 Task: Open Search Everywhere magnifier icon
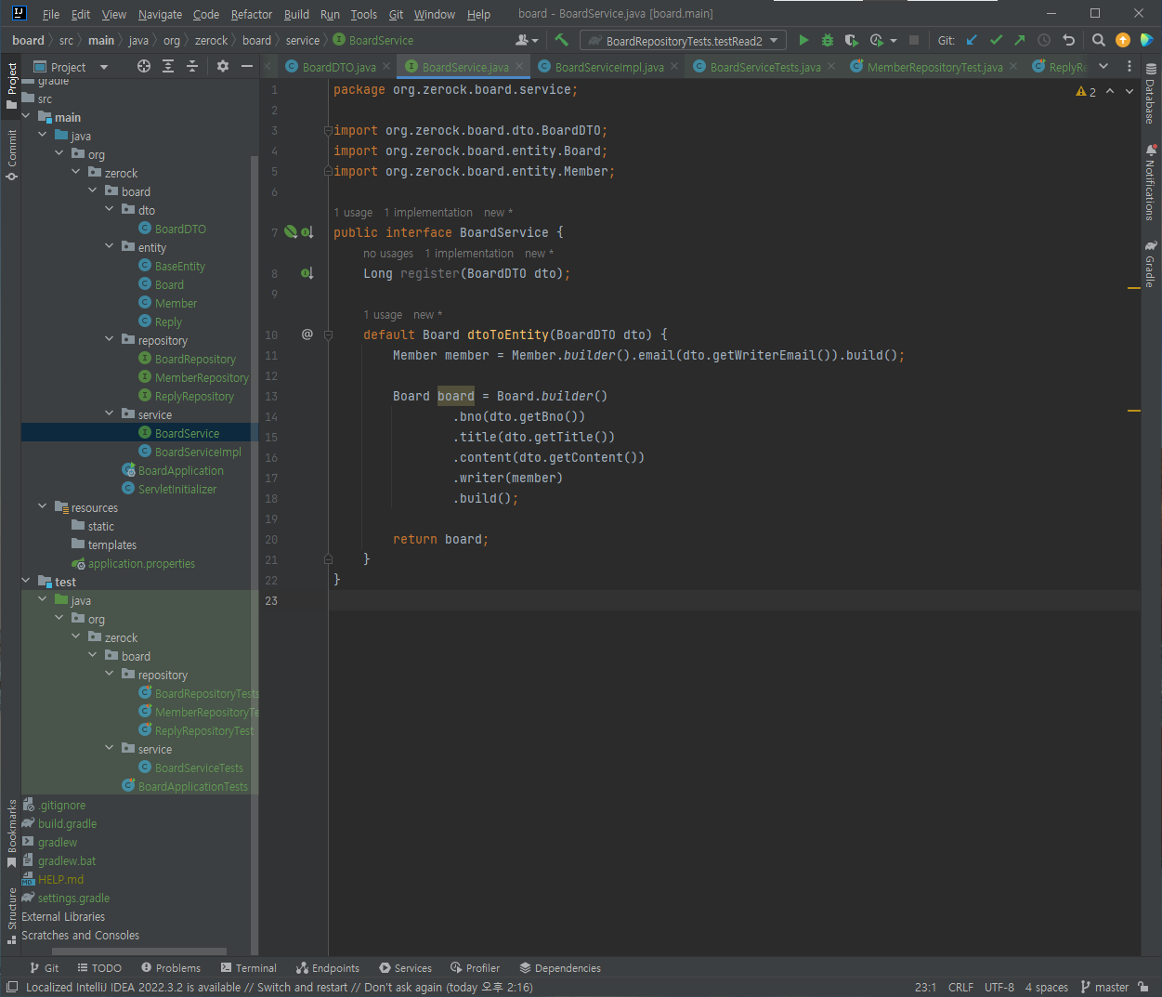tap(1099, 40)
